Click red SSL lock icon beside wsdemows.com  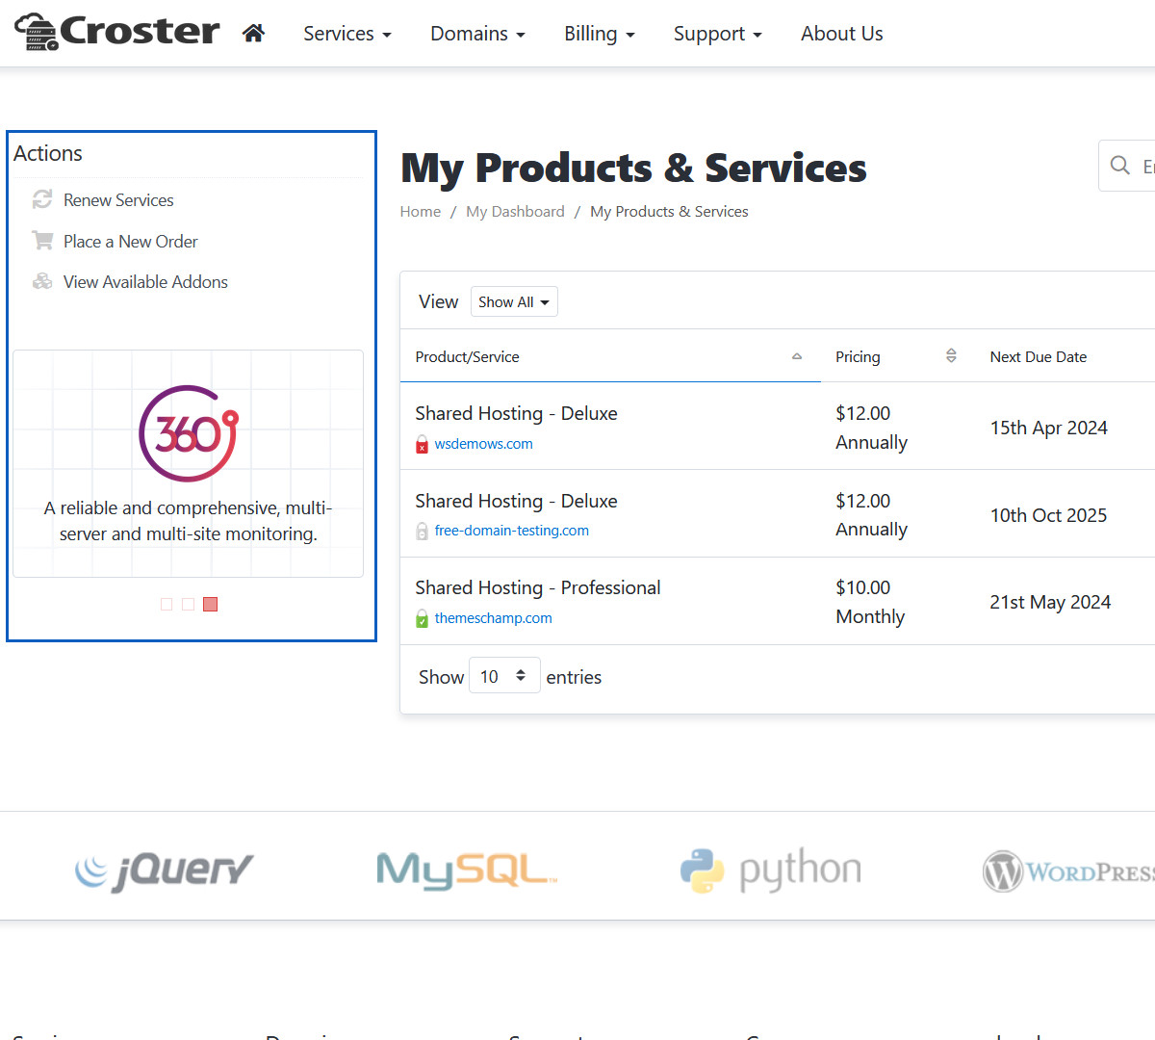[x=422, y=445]
